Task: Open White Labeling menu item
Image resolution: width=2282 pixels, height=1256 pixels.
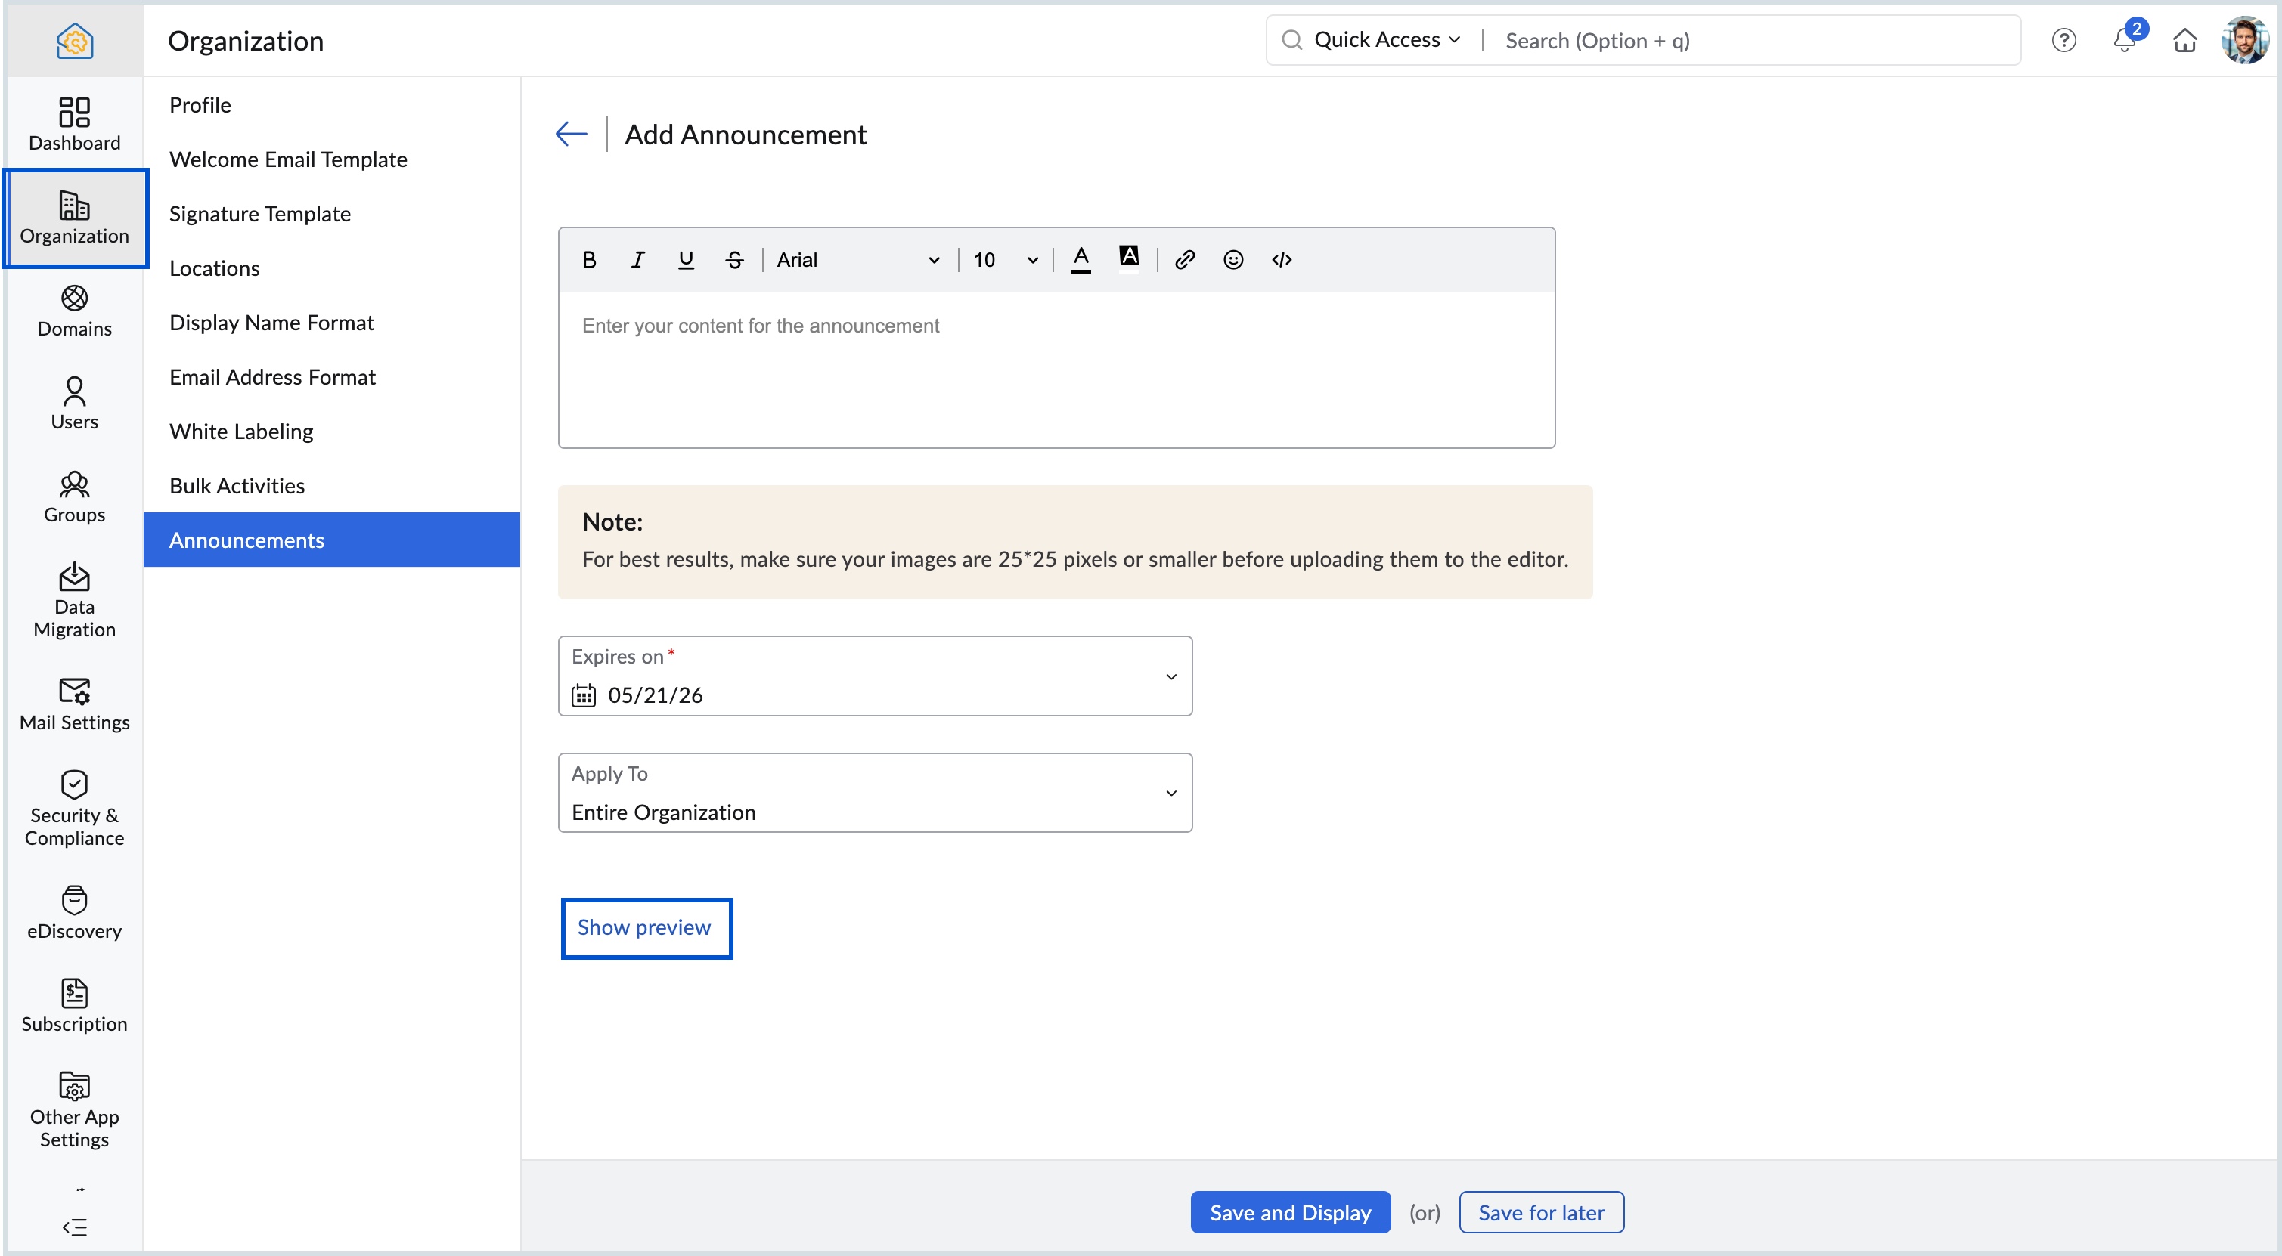Action: click(241, 431)
